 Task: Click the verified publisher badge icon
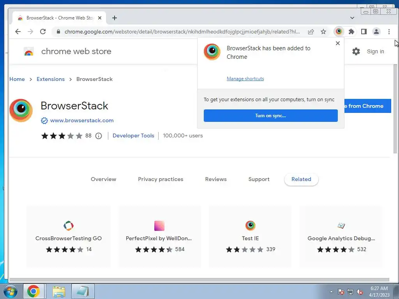pos(44,121)
